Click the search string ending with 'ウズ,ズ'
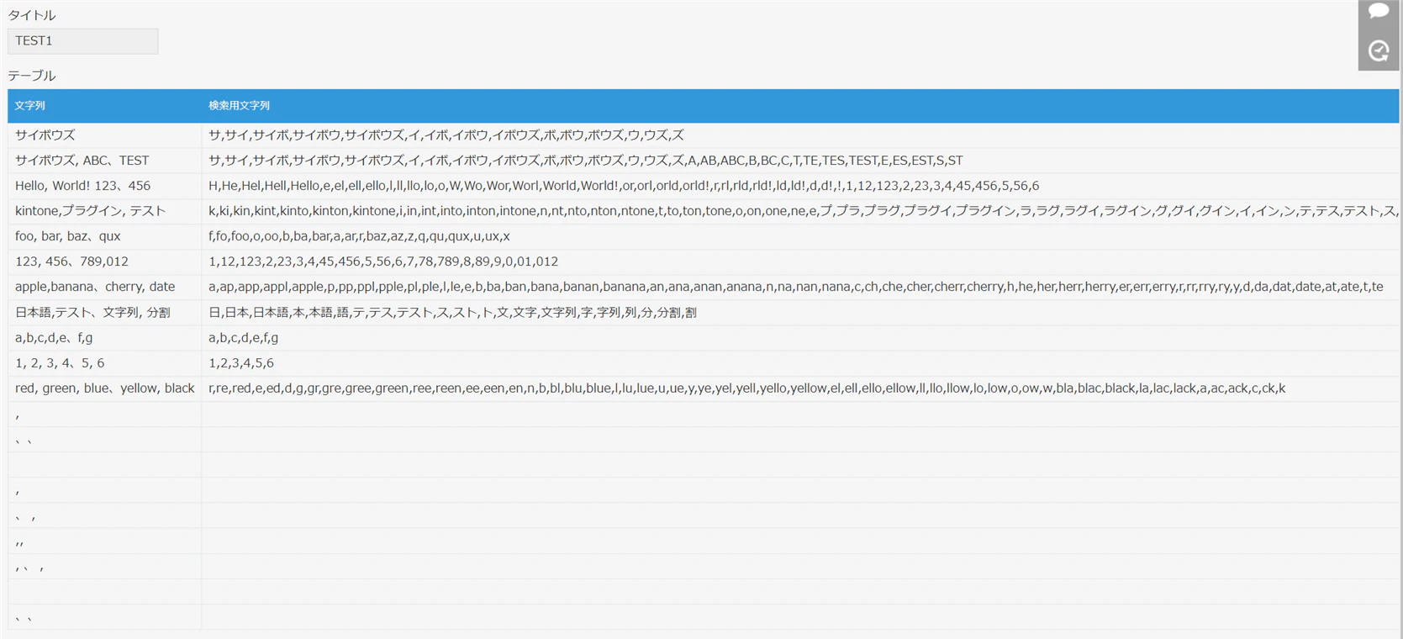 [x=446, y=135]
